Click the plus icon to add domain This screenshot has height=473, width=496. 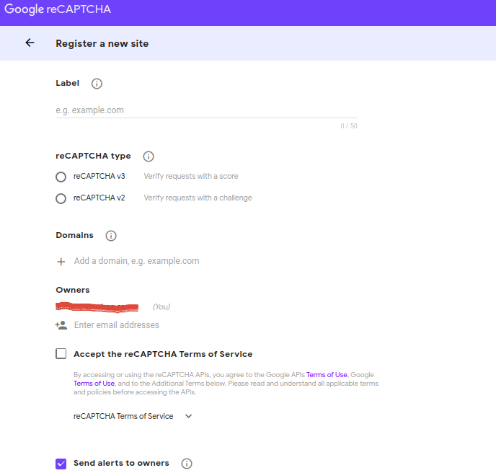pos(61,262)
